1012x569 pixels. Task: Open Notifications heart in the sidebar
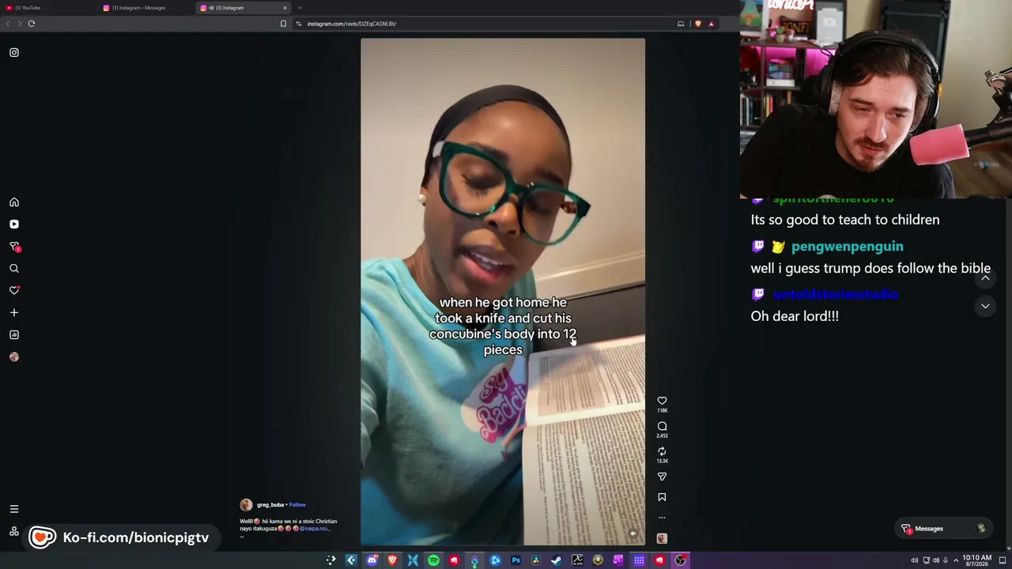click(x=14, y=291)
